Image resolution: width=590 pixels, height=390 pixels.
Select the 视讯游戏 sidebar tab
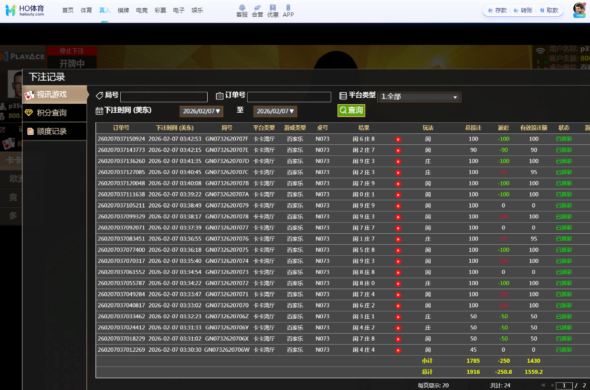coord(54,95)
